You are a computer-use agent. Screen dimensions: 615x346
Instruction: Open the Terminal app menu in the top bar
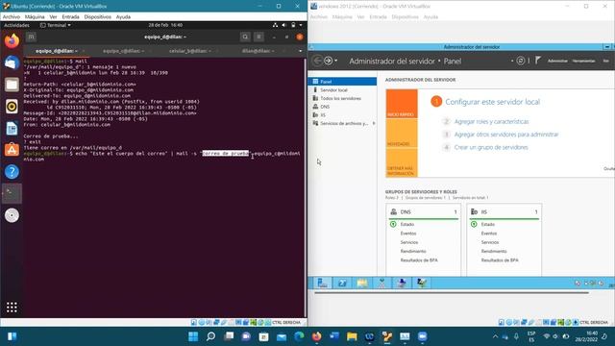pos(56,25)
